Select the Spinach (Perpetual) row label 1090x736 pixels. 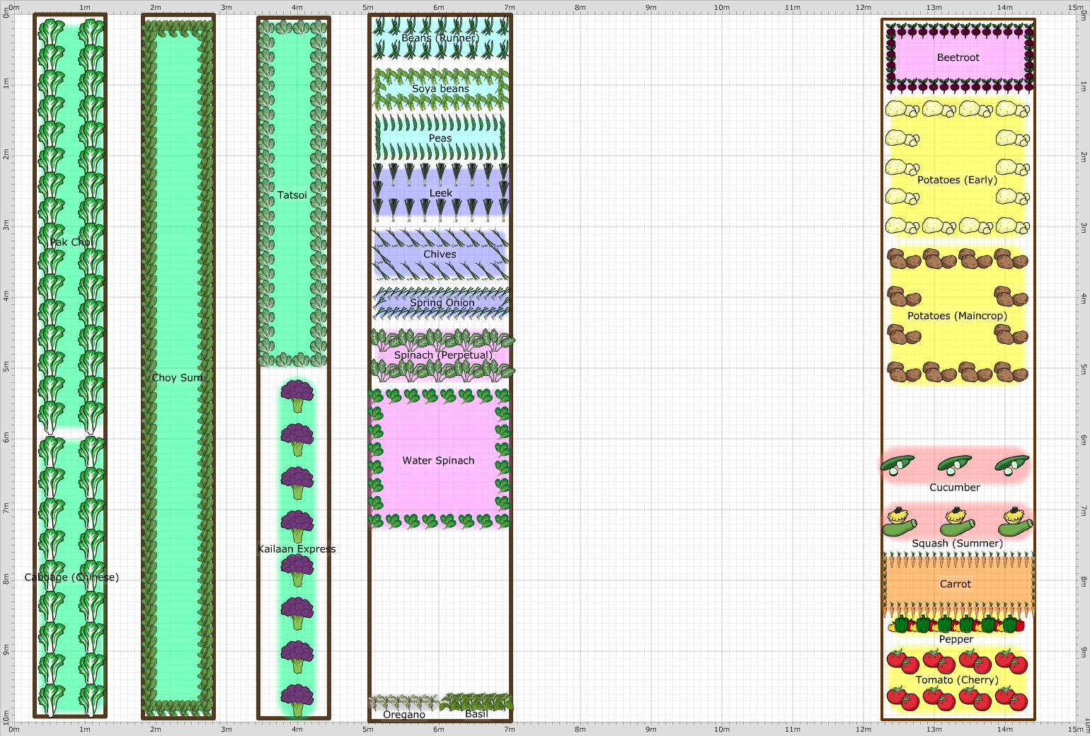point(444,355)
